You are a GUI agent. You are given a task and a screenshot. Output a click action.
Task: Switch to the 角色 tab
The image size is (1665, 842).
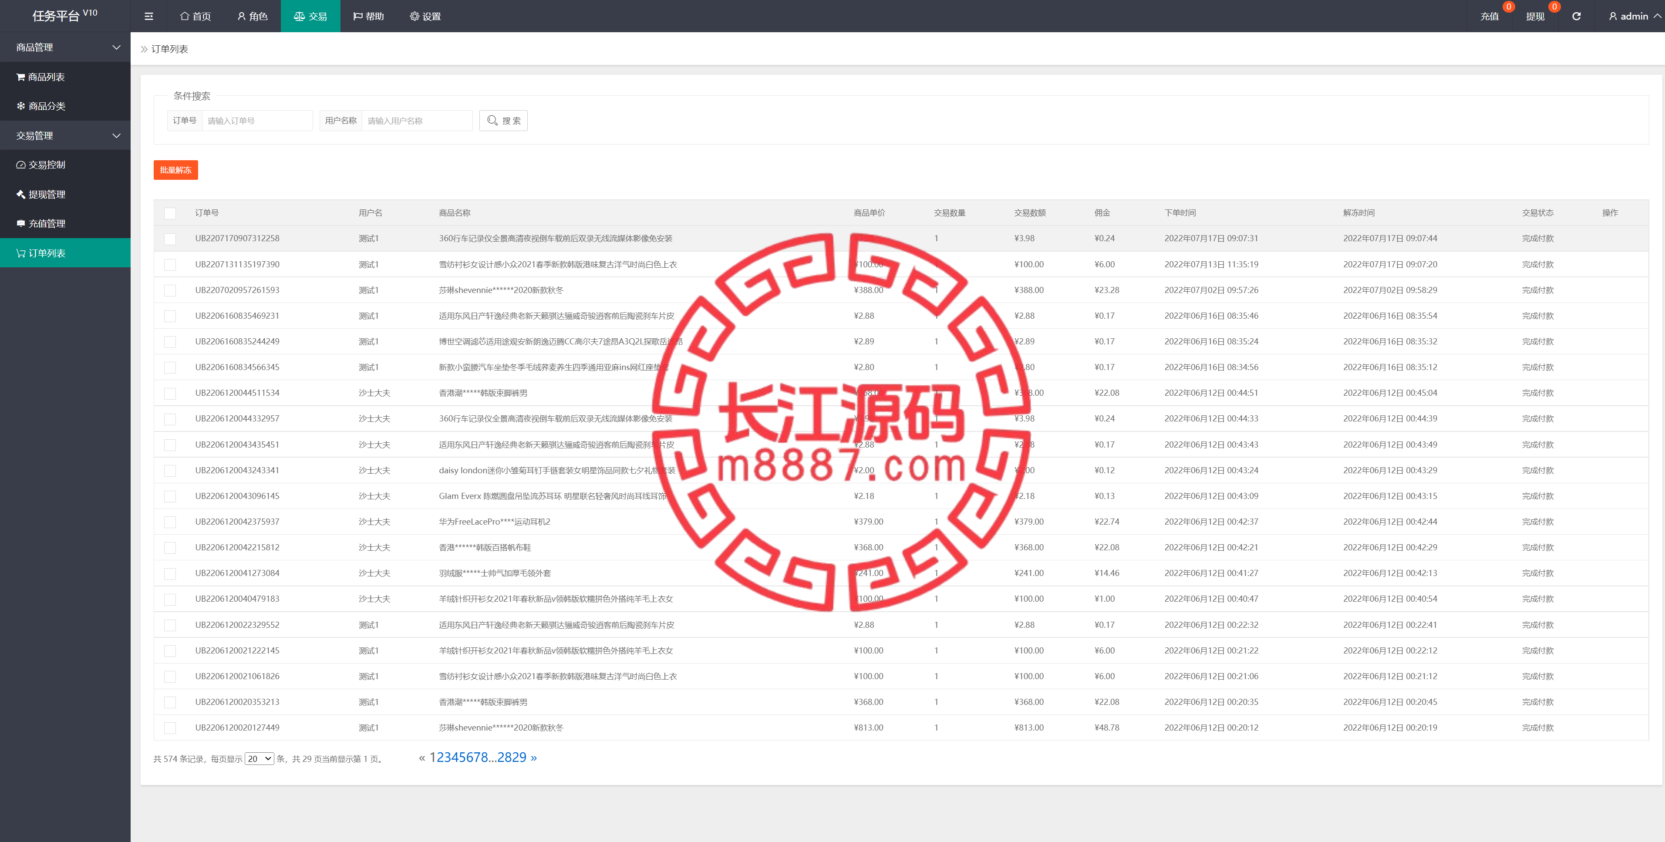pos(252,16)
